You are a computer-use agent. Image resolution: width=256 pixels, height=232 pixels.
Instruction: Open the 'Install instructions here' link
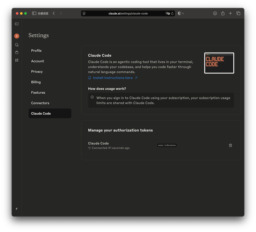coord(113,78)
